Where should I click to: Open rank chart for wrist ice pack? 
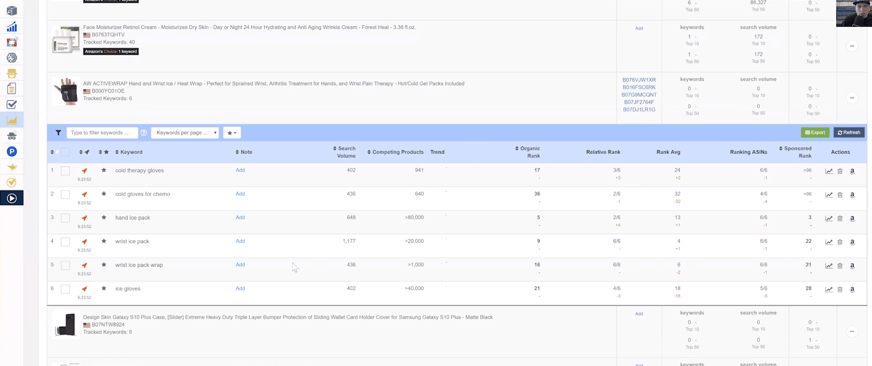pyautogui.click(x=829, y=242)
